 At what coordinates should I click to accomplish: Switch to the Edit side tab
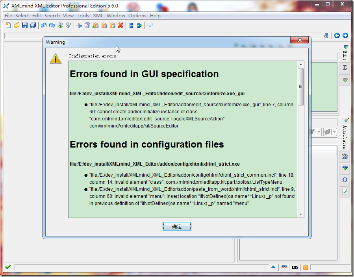345,53
